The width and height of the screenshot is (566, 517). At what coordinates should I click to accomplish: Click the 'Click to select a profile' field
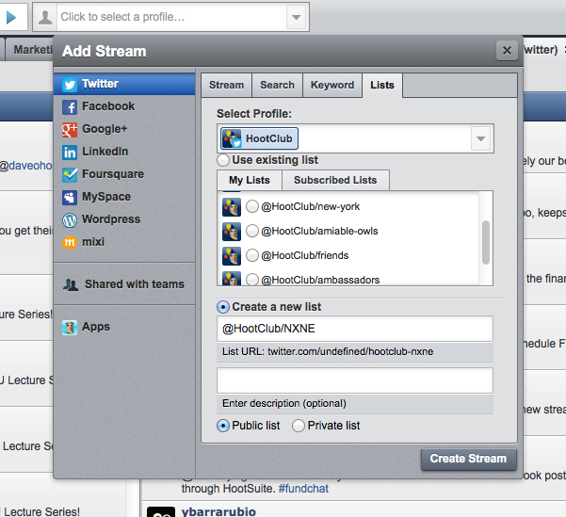pyautogui.click(x=171, y=17)
